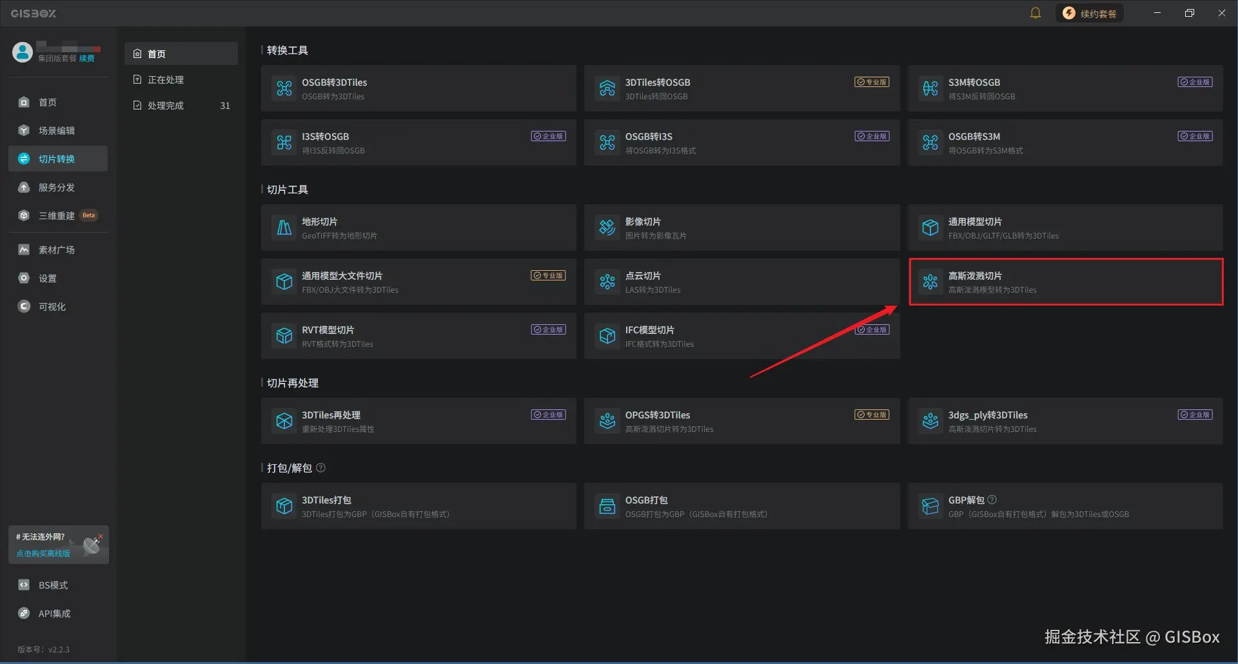The image size is (1238, 664).
Task: Click the 版本号 v2.2.3 text
Action: tap(43, 649)
